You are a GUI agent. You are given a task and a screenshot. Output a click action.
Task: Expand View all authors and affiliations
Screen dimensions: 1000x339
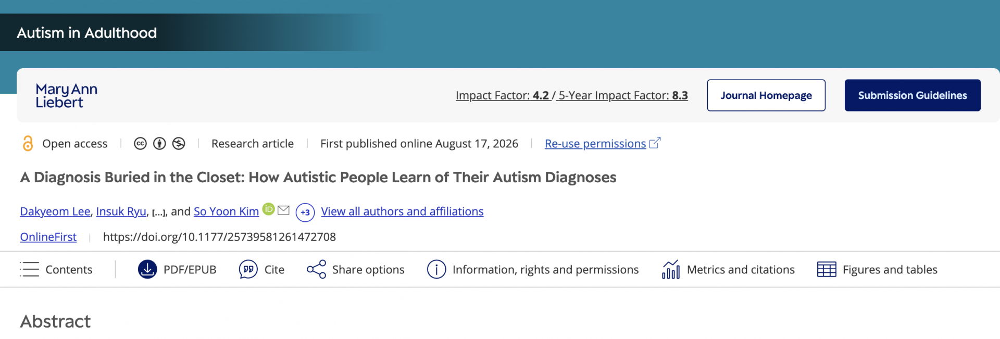point(402,211)
